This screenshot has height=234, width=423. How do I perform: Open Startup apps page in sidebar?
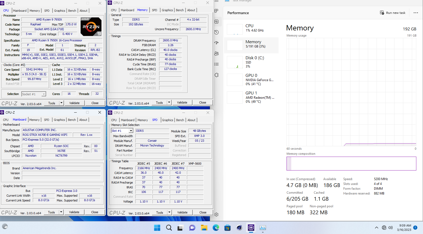[216, 43]
